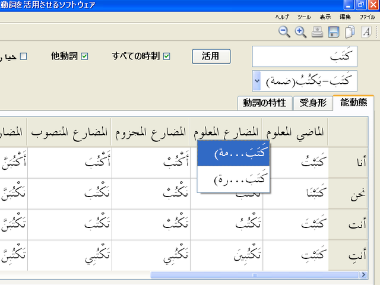Click the تَكْتُبِينَ cell in أنتِ row
The width and height of the screenshot is (380, 285).
[227, 255]
